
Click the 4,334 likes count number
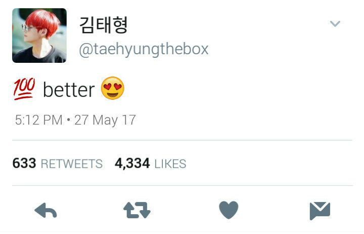click(x=132, y=163)
